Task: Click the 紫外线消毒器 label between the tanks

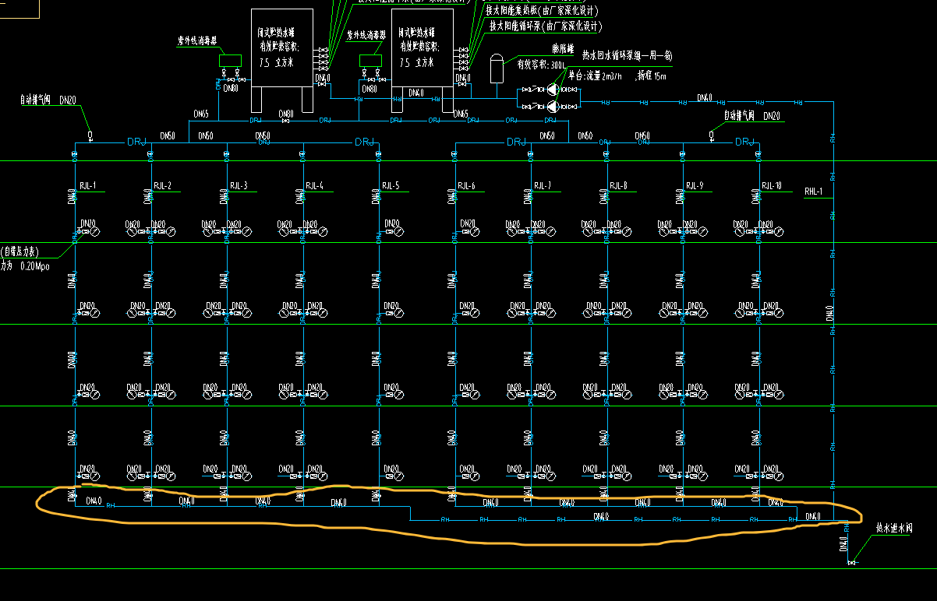Action: click(x=366, y=35)
